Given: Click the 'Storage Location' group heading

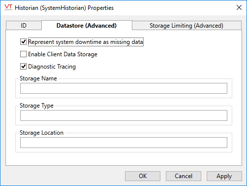Looking at the screenshot, I should 41,133.
